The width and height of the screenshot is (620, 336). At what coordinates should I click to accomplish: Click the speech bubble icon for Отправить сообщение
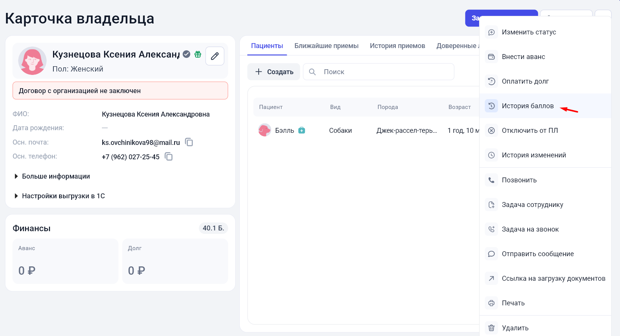[x=491, y=254]
